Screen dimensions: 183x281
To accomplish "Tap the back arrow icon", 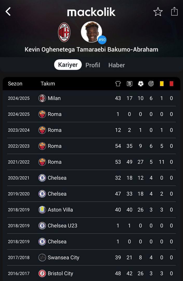I will coord(8,12).
